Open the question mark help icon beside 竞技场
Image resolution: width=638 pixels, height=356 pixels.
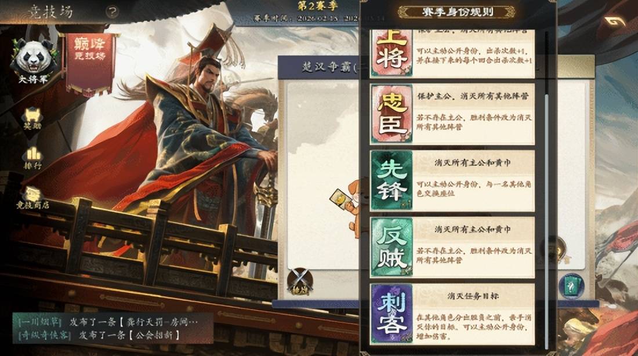click(113, 12)
